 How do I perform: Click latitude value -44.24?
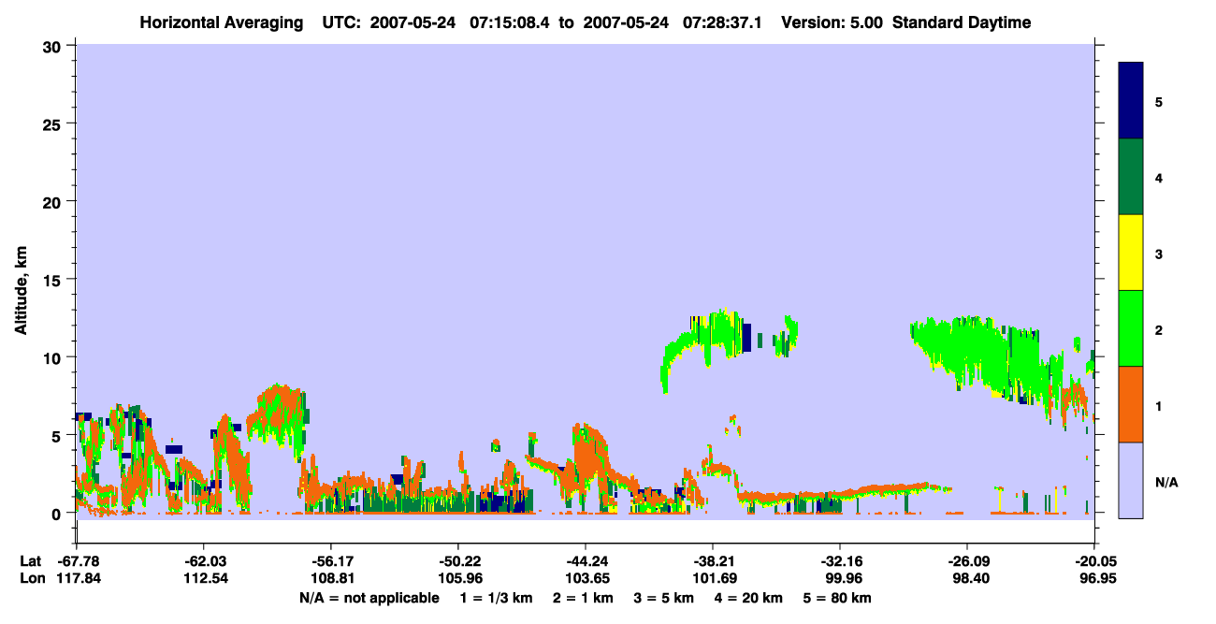[x=586, y=561]
